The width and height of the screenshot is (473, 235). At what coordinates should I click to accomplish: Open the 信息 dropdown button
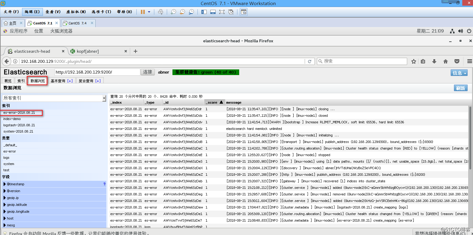(x=459, y=73)
